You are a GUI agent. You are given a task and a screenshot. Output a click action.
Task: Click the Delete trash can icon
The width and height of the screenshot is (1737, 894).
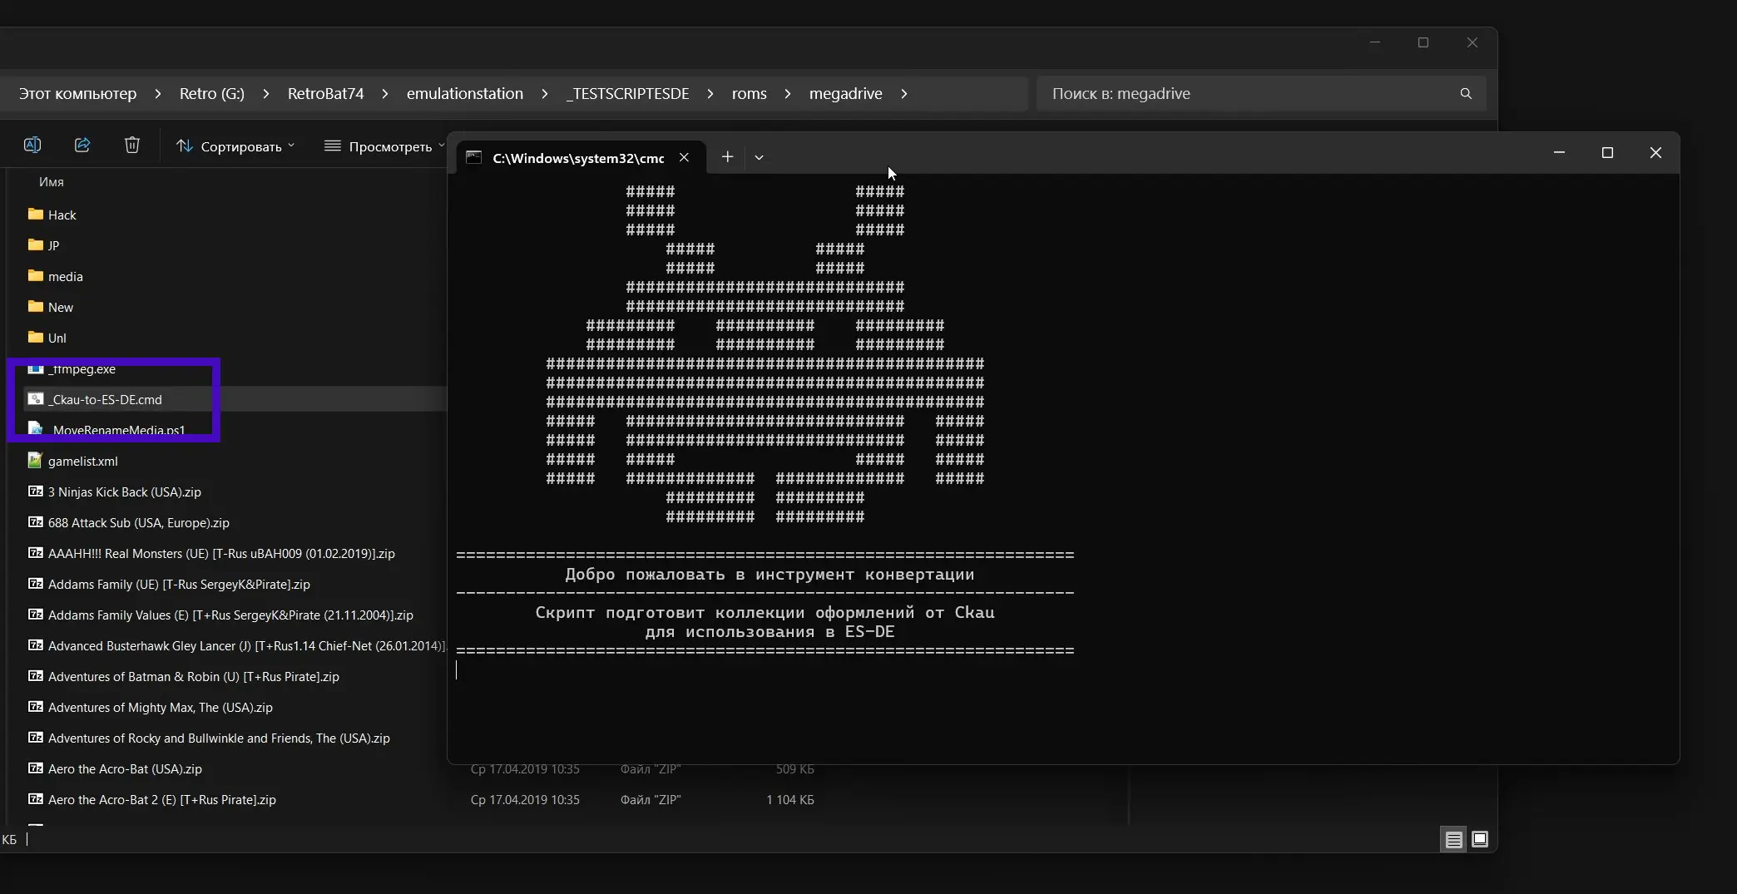[132, 146]
